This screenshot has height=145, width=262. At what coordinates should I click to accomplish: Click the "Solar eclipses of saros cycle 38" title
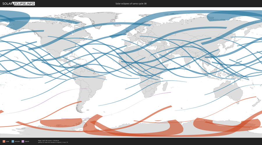tap(131, 3)
